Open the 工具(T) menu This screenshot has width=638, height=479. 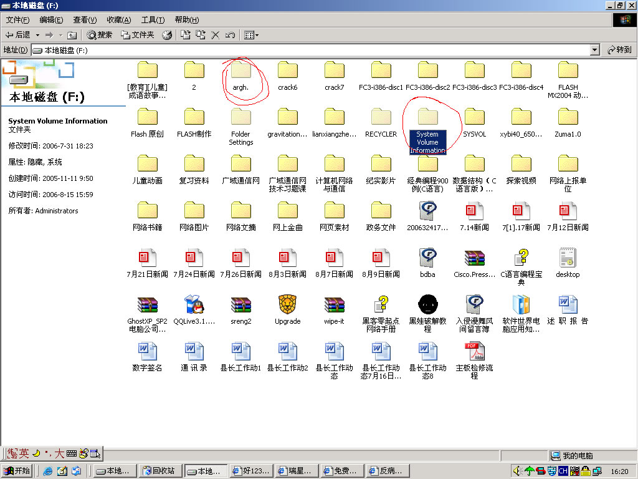[x=153, y=20]
